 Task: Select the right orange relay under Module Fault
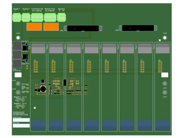[x=51, y=27]
